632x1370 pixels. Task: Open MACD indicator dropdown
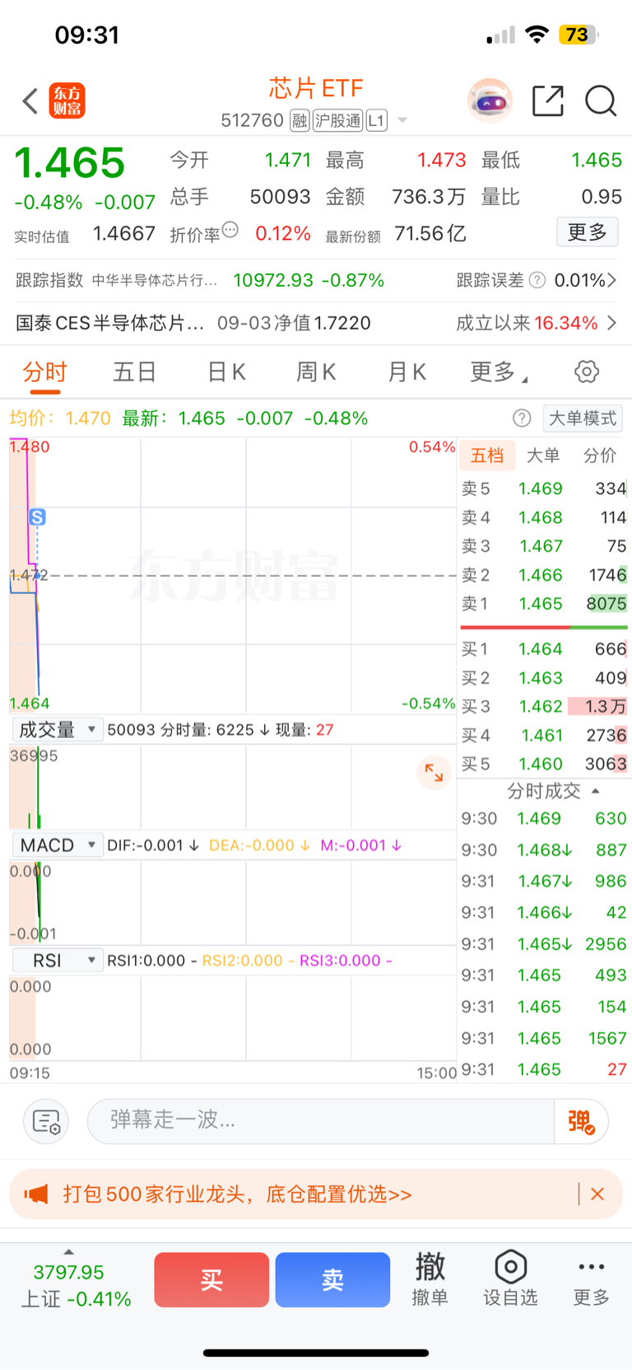pyautogui.click(x=57, y=845)
